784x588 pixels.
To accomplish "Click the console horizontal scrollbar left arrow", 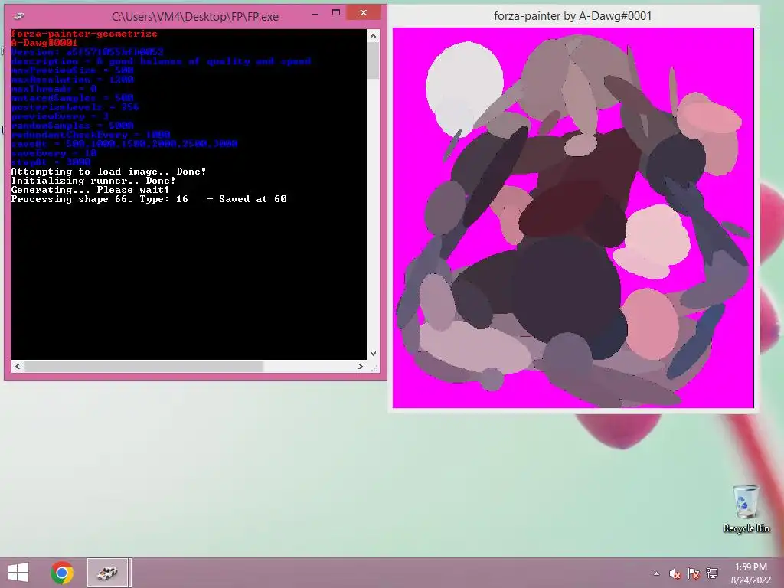I will tap(18, 367).
